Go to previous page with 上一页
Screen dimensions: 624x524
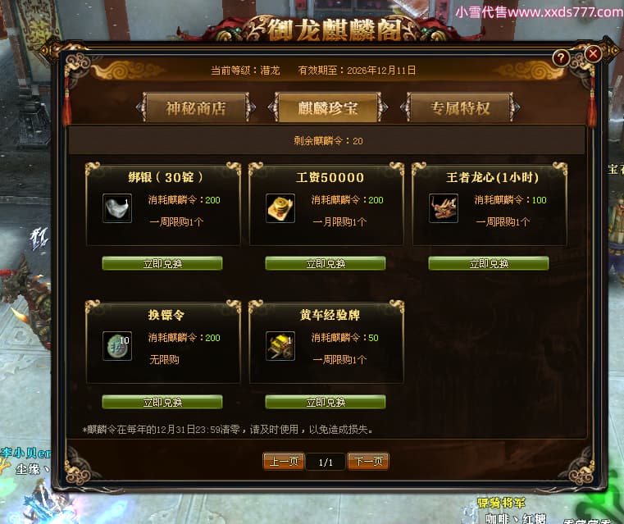pyautogui.click(x=284, y=462)
